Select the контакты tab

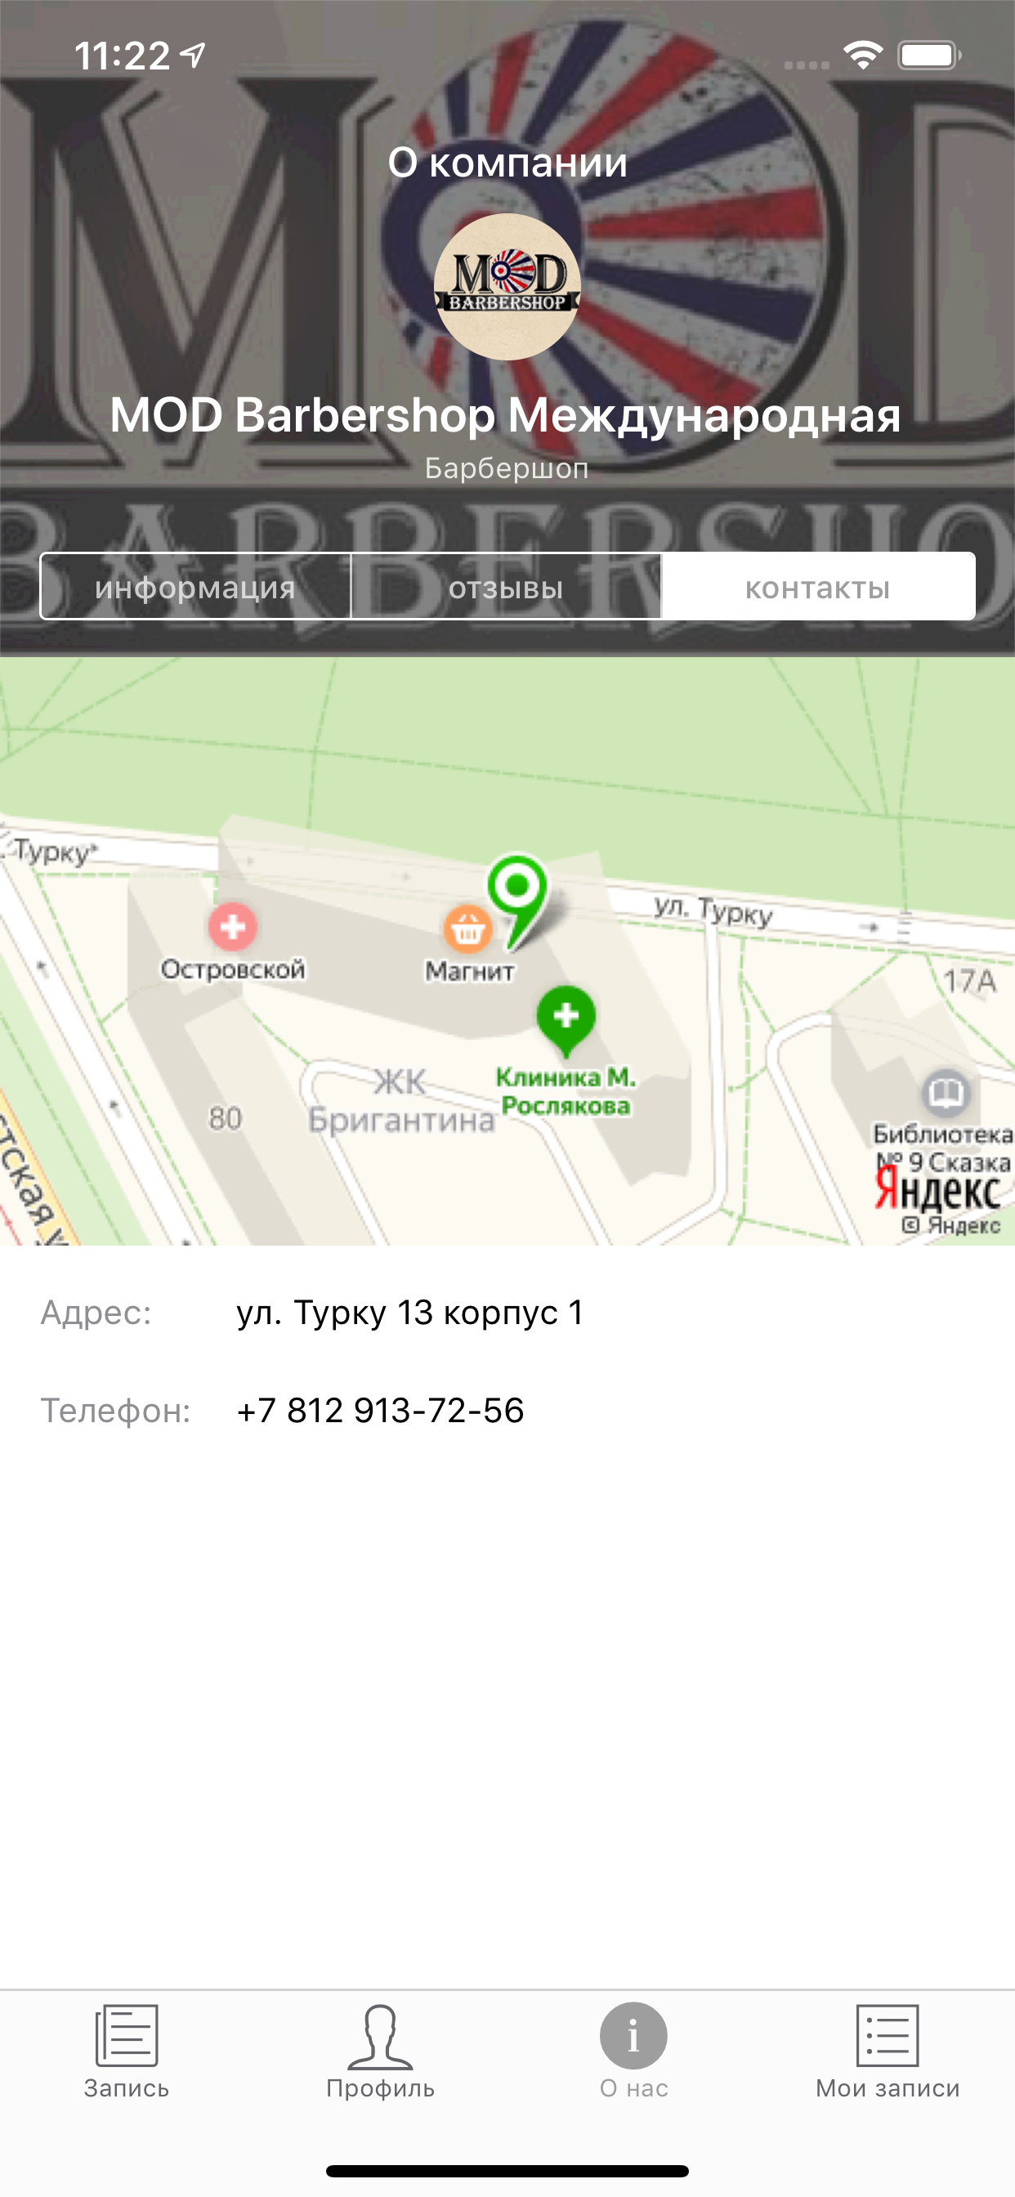(818, 587)
